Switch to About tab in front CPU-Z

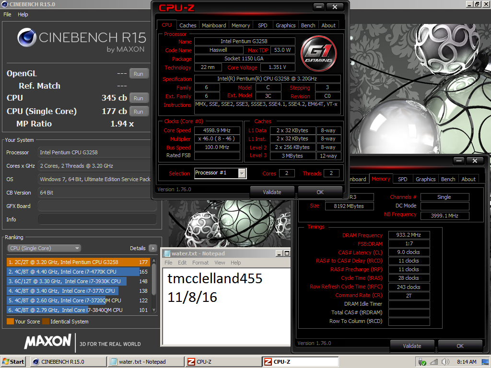[328, 25]
